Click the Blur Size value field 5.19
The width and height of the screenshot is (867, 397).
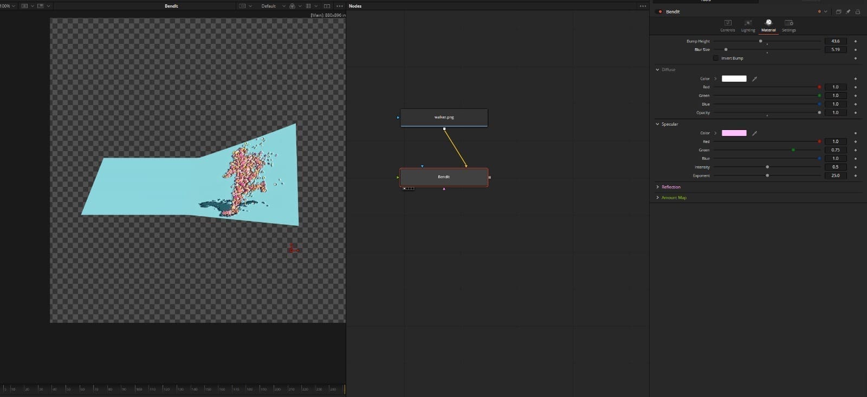tap(836, 49)
